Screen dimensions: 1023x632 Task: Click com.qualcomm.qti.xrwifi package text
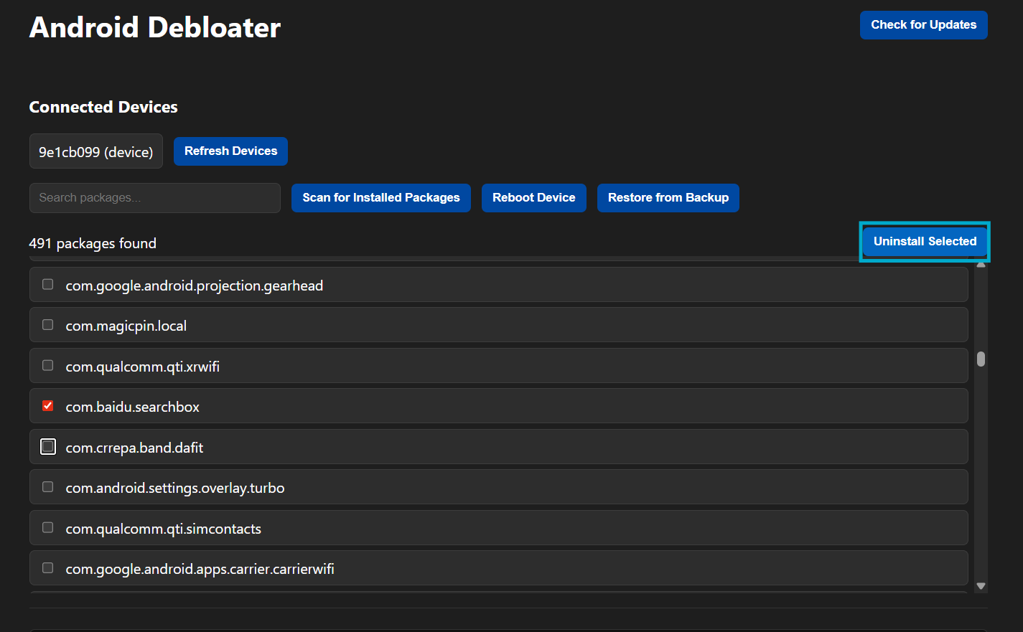coord(143,367)
